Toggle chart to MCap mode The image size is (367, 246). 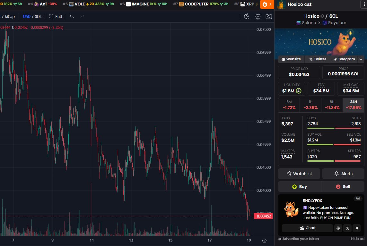click(10, 16)
